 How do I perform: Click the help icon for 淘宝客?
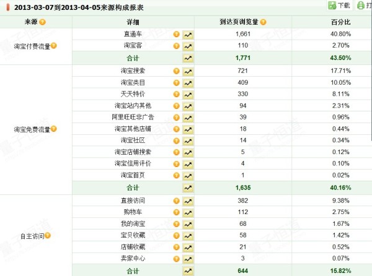(x=177, y=46)
